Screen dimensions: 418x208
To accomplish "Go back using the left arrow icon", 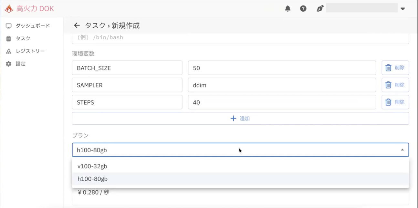I will coord(77,25).
